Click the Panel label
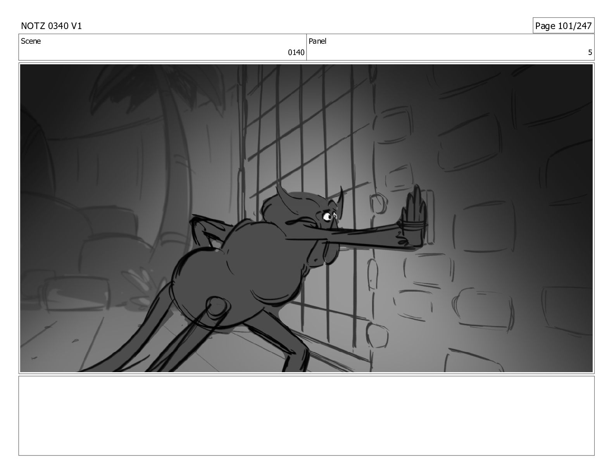 (x=317, y=41)
